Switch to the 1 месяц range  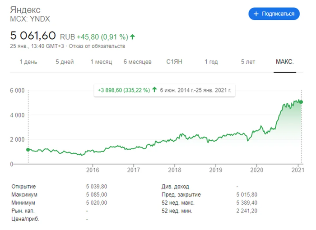101,62
